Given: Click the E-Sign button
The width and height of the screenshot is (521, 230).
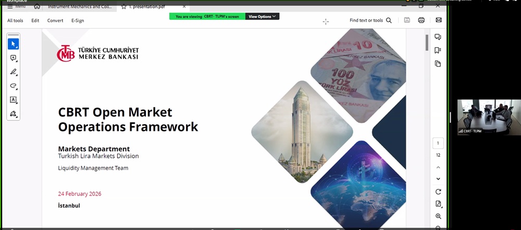Looking at the screenshot, I should pos(77,21).
